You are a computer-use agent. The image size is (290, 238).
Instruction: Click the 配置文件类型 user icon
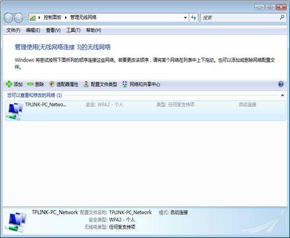86,84
